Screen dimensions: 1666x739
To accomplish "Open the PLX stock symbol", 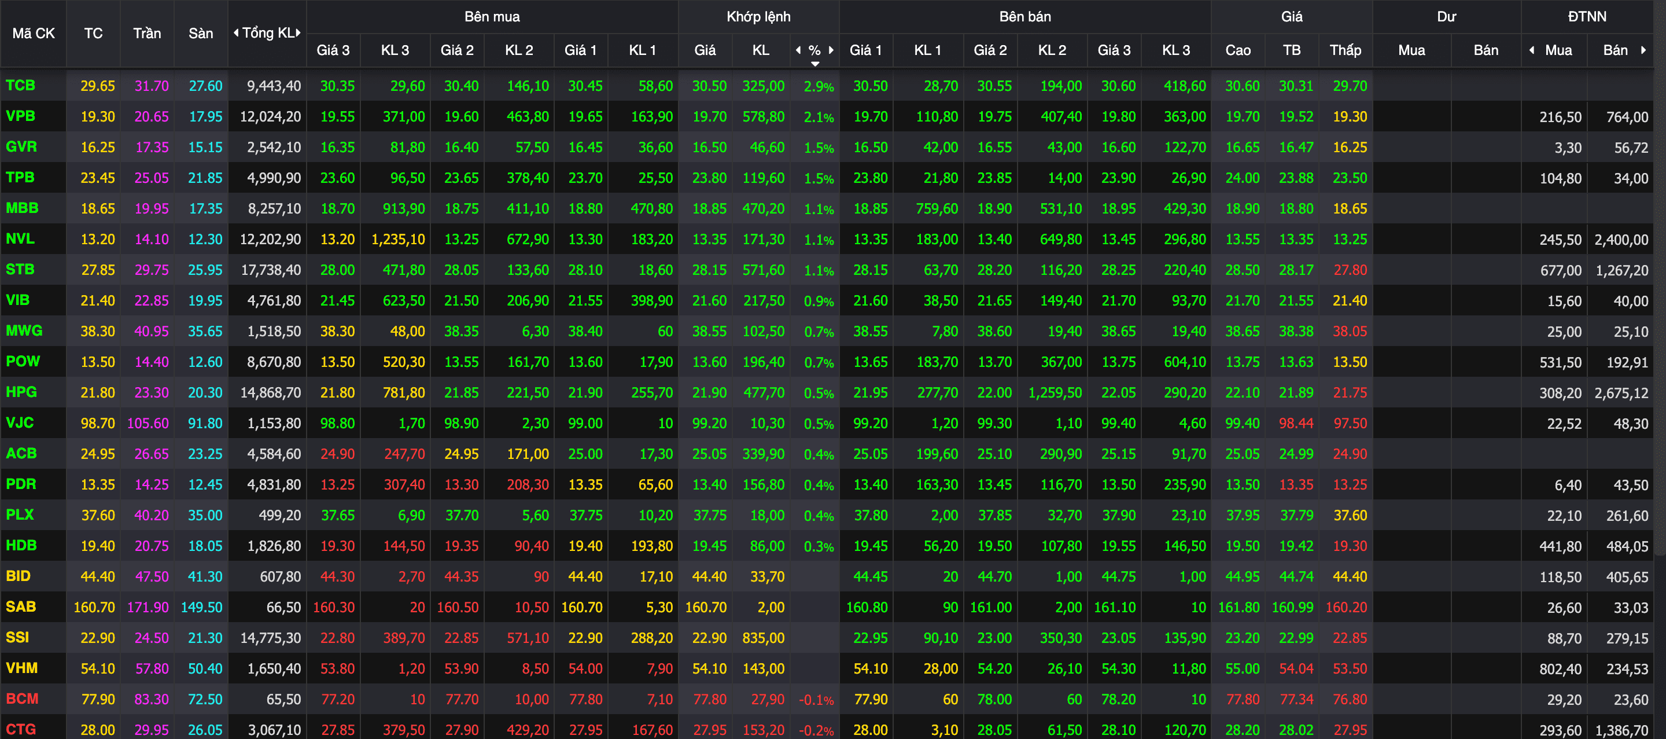I will click(20, 514).
